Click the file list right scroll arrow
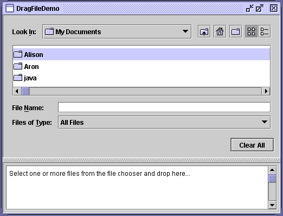The width and height of the screenshot is (283, 216). 266,91
